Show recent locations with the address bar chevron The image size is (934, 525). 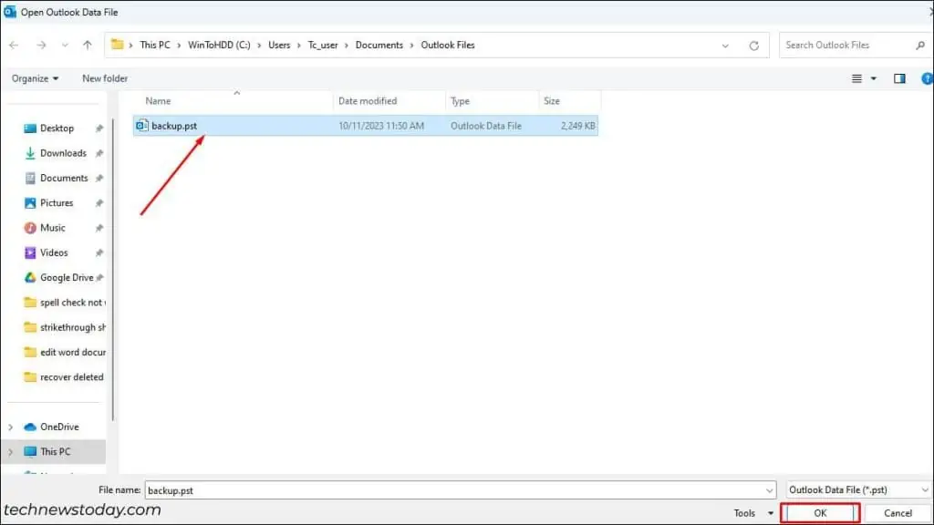(x=725, y=44)
